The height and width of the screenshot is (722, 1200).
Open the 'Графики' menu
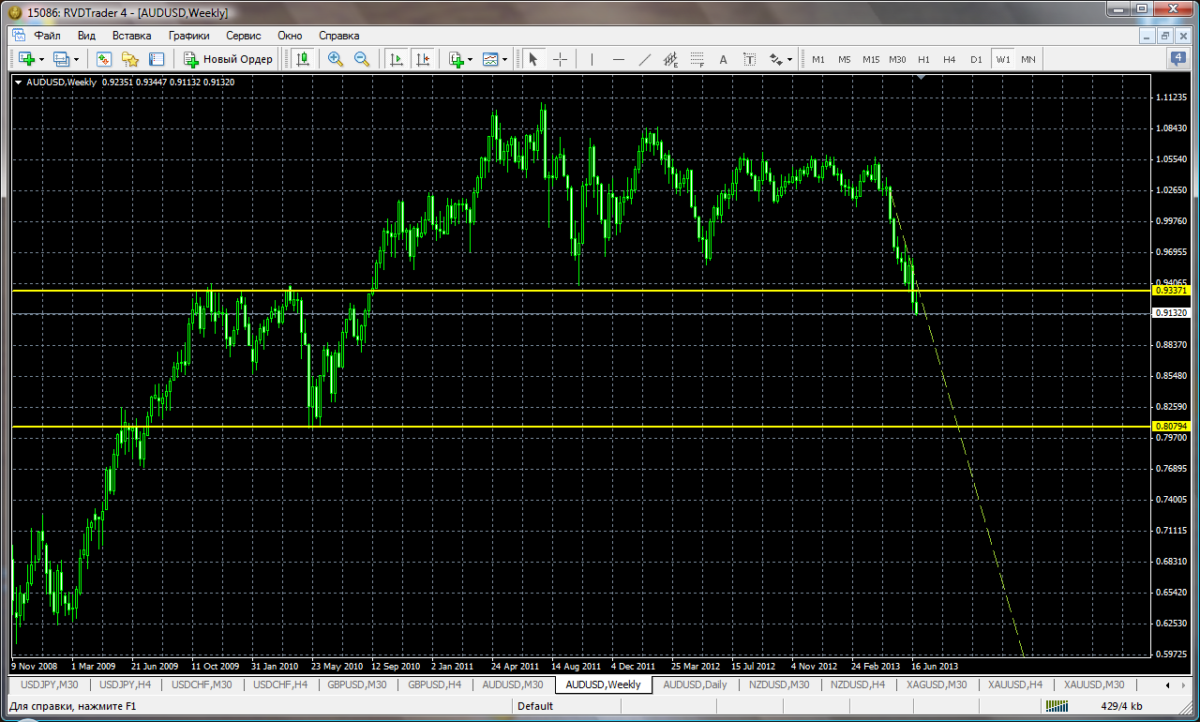tap(189, 36)
